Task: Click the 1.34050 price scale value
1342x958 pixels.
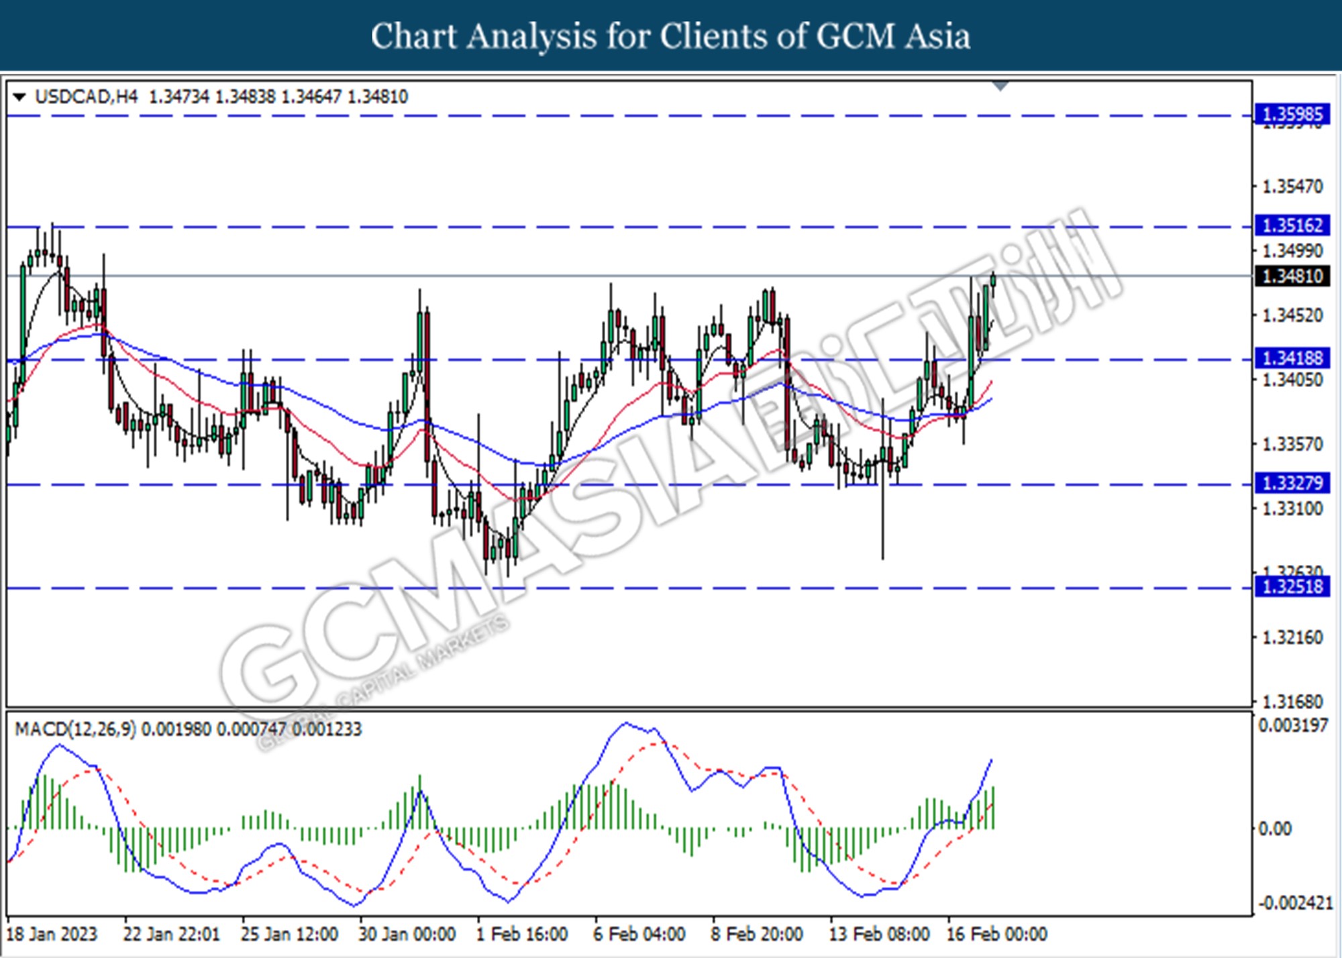Action: pos(1292,380)
